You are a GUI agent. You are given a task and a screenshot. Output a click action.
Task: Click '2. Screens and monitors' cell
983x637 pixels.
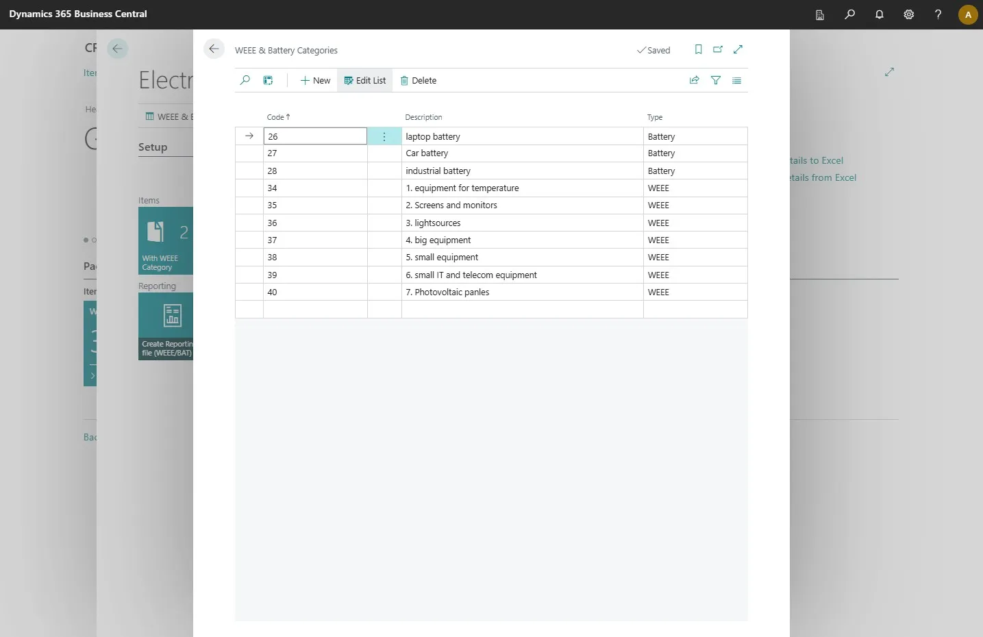[x=523, y=205]
